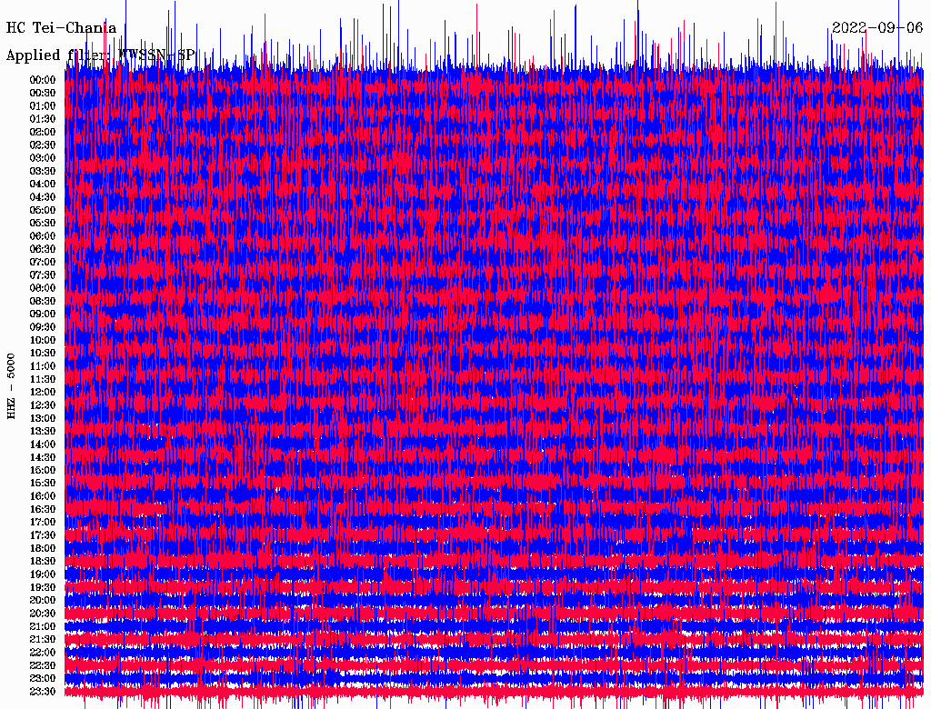
Task: Select the 10:30 time row label
Action: (43, 354)
